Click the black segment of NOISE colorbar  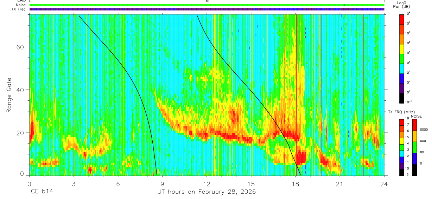pos(415,170)
